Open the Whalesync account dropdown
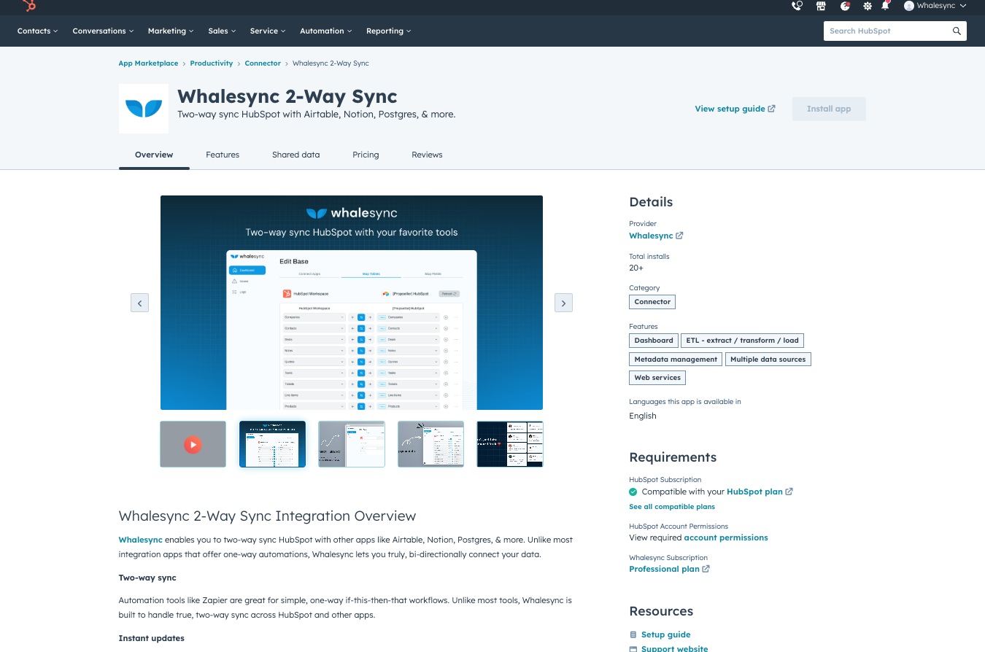 pos(935,6)
